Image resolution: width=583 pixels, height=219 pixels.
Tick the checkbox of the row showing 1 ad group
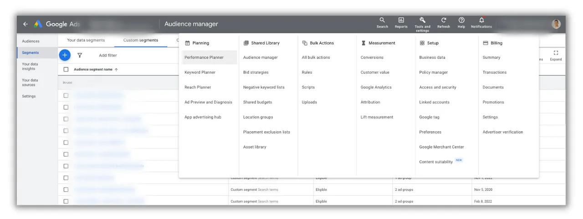click(66, 178)
